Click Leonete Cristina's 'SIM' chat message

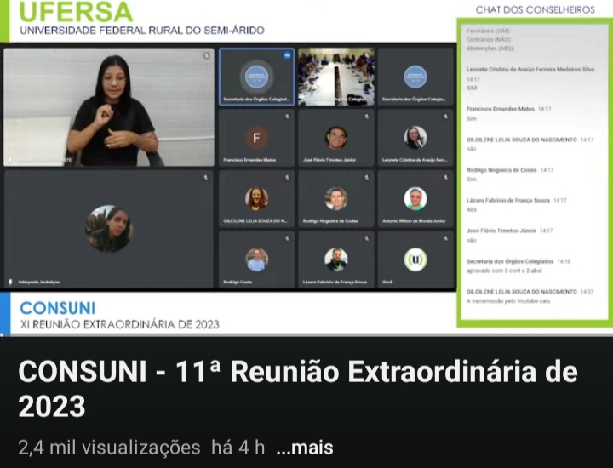472,88
